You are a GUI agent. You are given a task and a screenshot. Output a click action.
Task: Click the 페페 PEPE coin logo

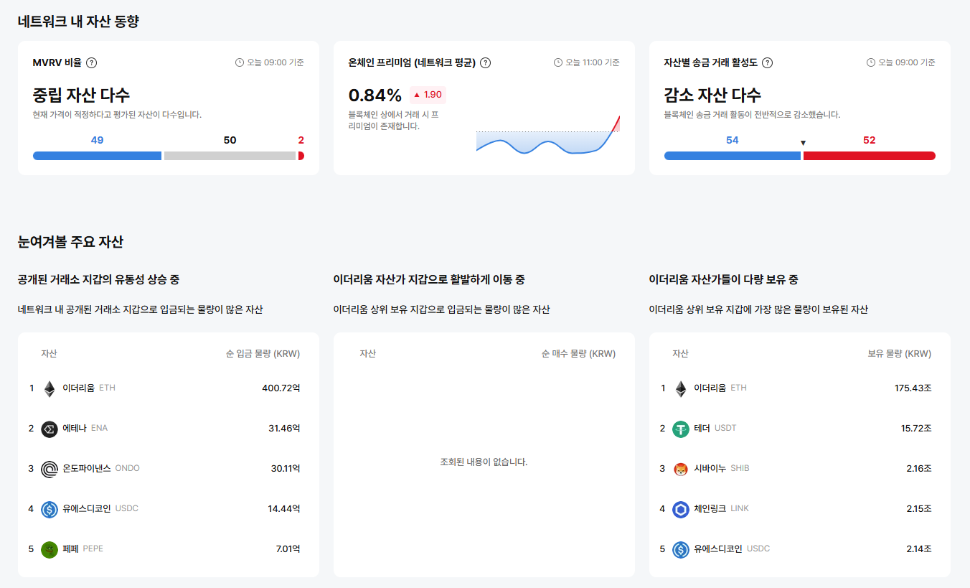(50, 549)
